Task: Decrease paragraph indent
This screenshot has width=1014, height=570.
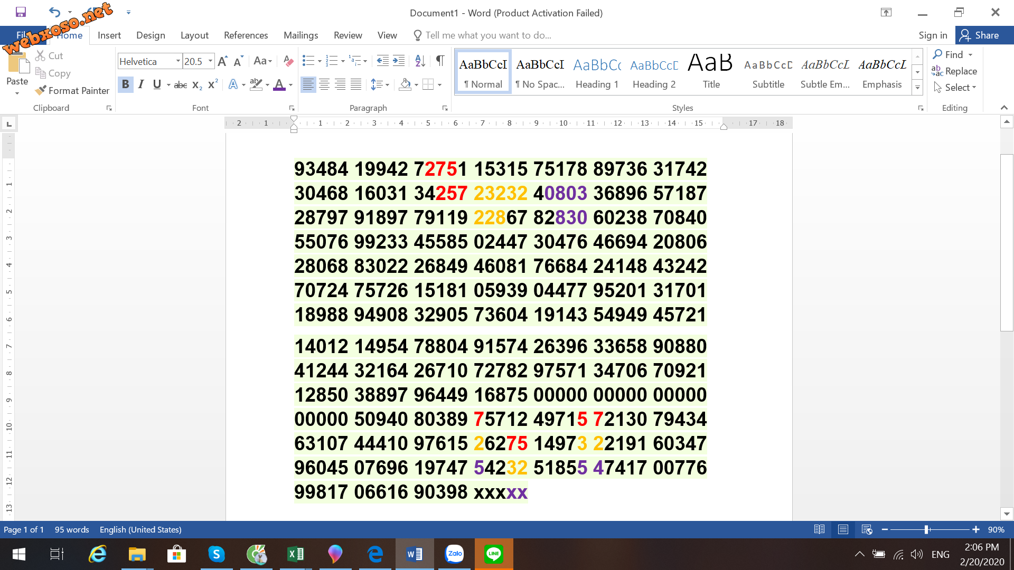Action: pyautogui.click(x=383, y=61)
